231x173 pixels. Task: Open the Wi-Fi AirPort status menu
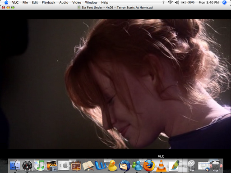pyautogui.click(x=170, y=2)
